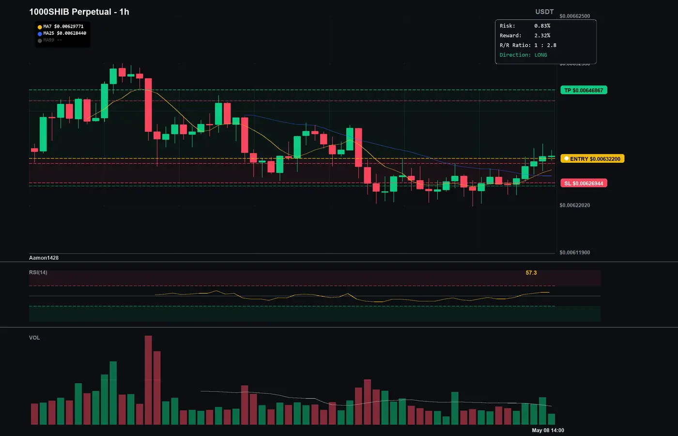
Task: Click the tallest red volume bar
Action: (148, 380)
